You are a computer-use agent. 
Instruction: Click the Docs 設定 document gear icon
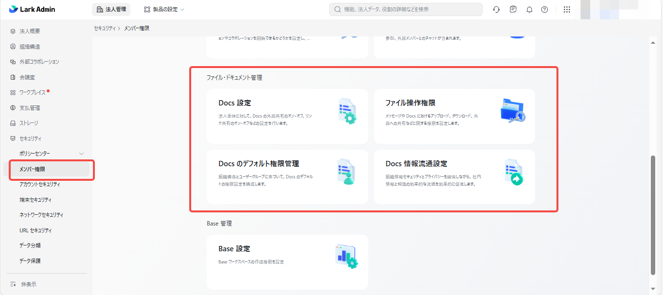pyautogui.click(x=347, y=111)
